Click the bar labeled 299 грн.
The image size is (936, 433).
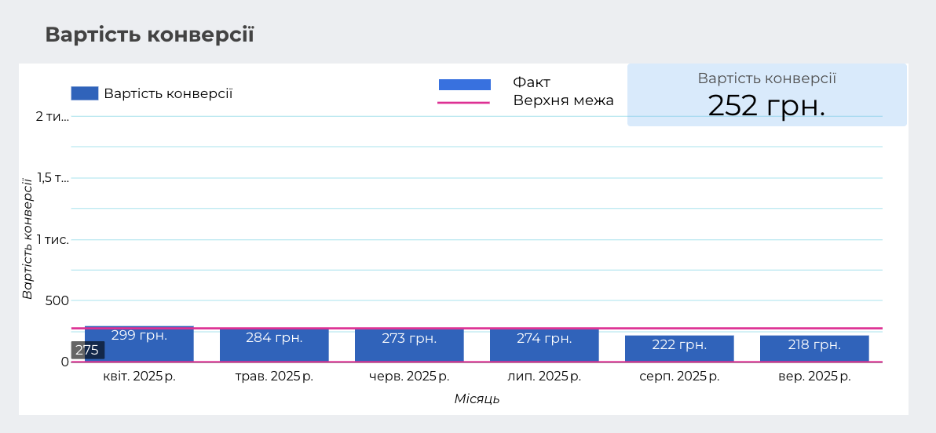[x=139, y=344]
